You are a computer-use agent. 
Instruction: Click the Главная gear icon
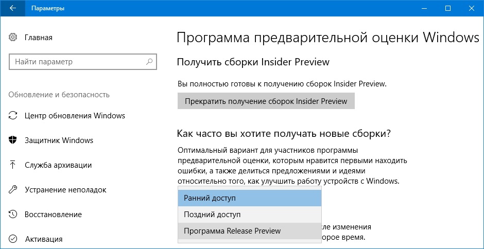click(13, 38)
